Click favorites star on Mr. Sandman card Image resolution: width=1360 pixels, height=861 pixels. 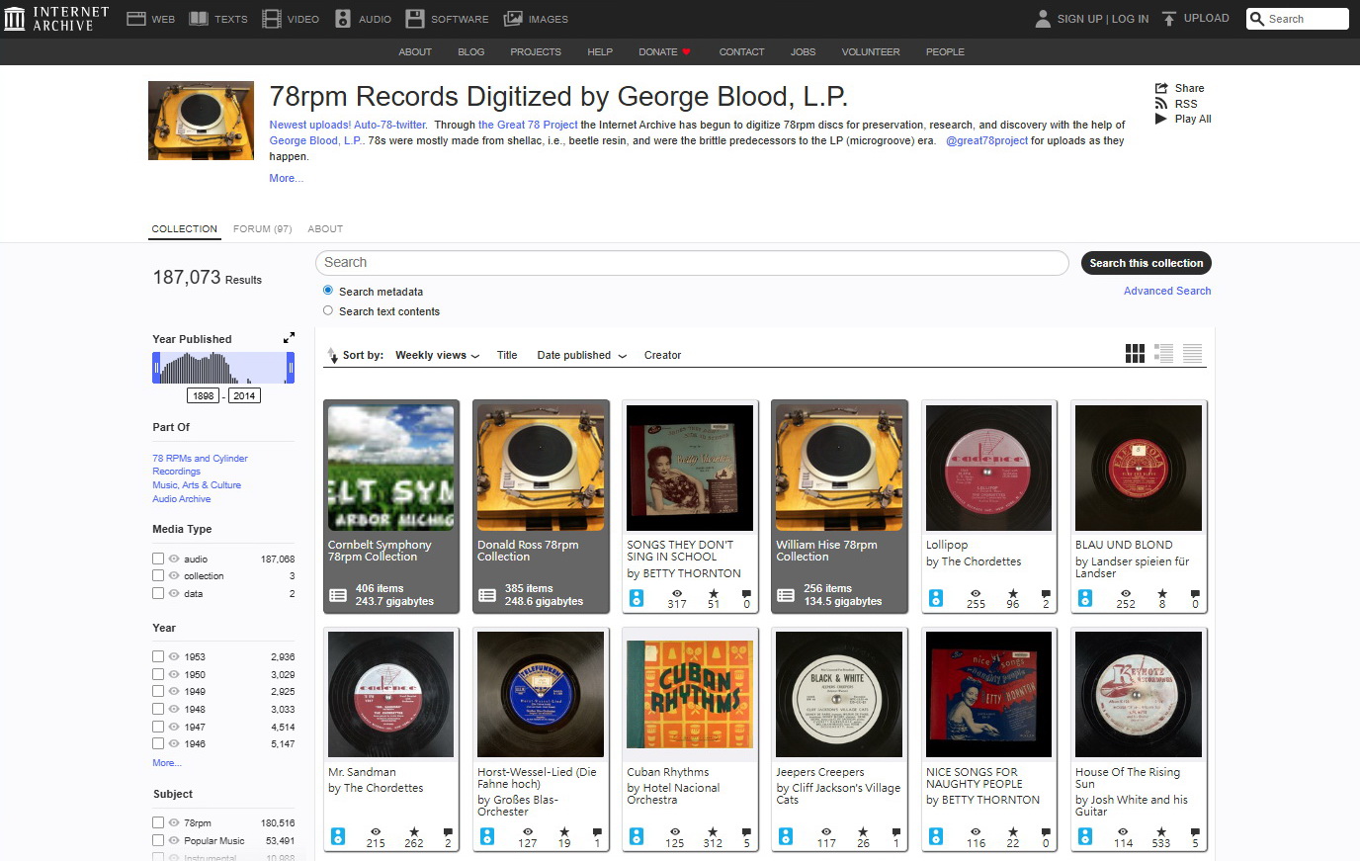(x=413, y=832)
